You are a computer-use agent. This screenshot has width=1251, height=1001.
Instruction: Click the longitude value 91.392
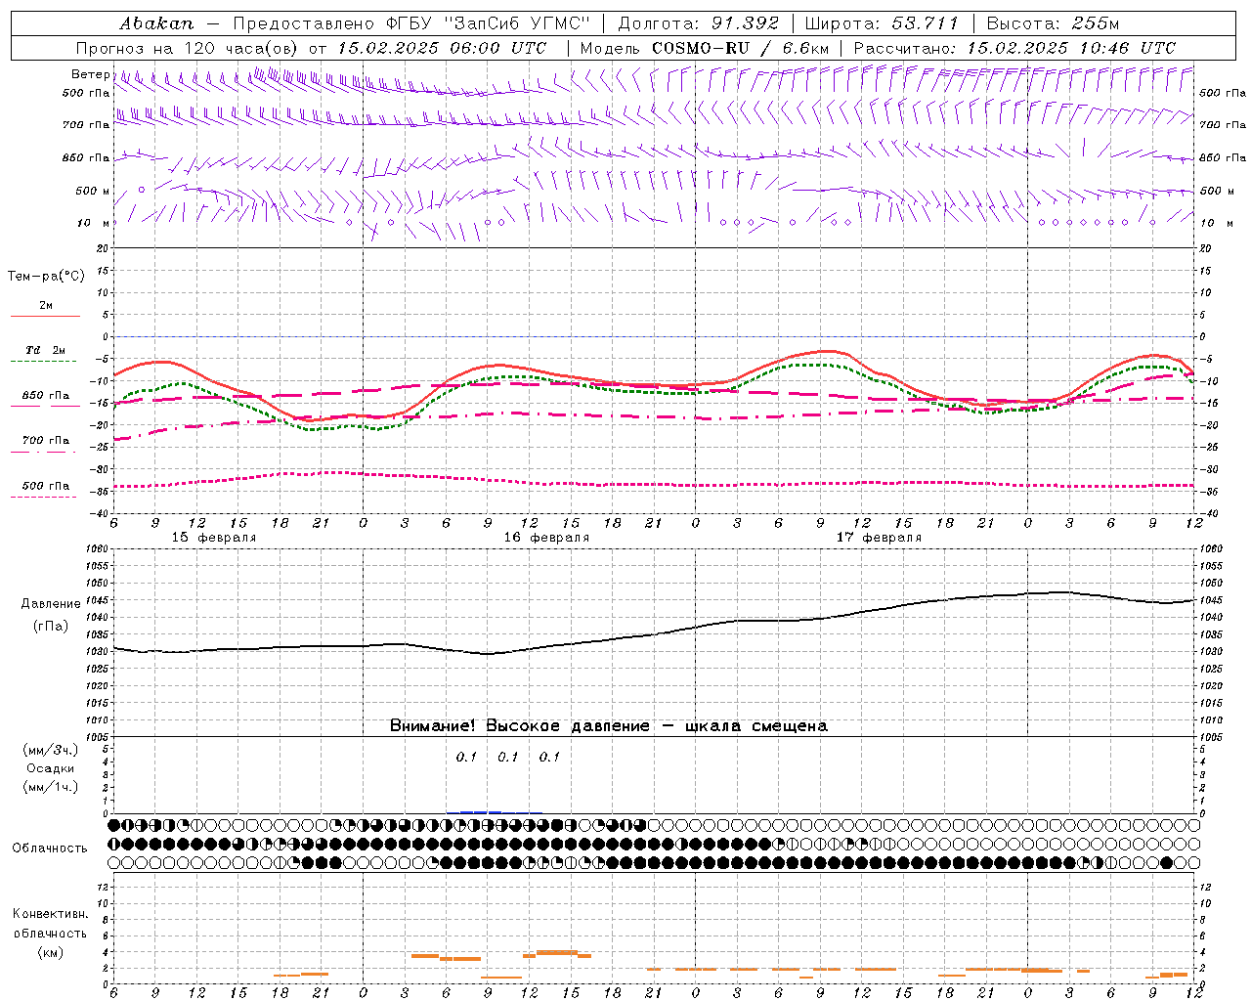point(745,22)
